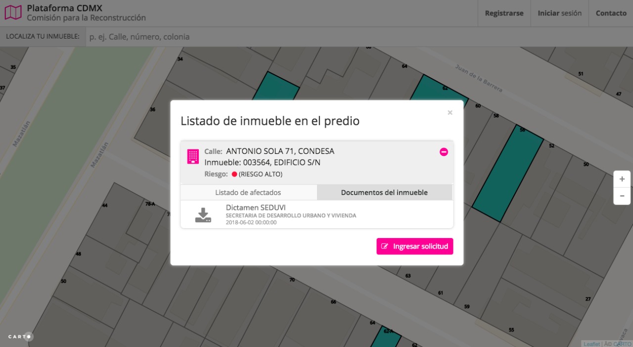
Task: Click Iniciar sesión in header
Action: [559, 13]
